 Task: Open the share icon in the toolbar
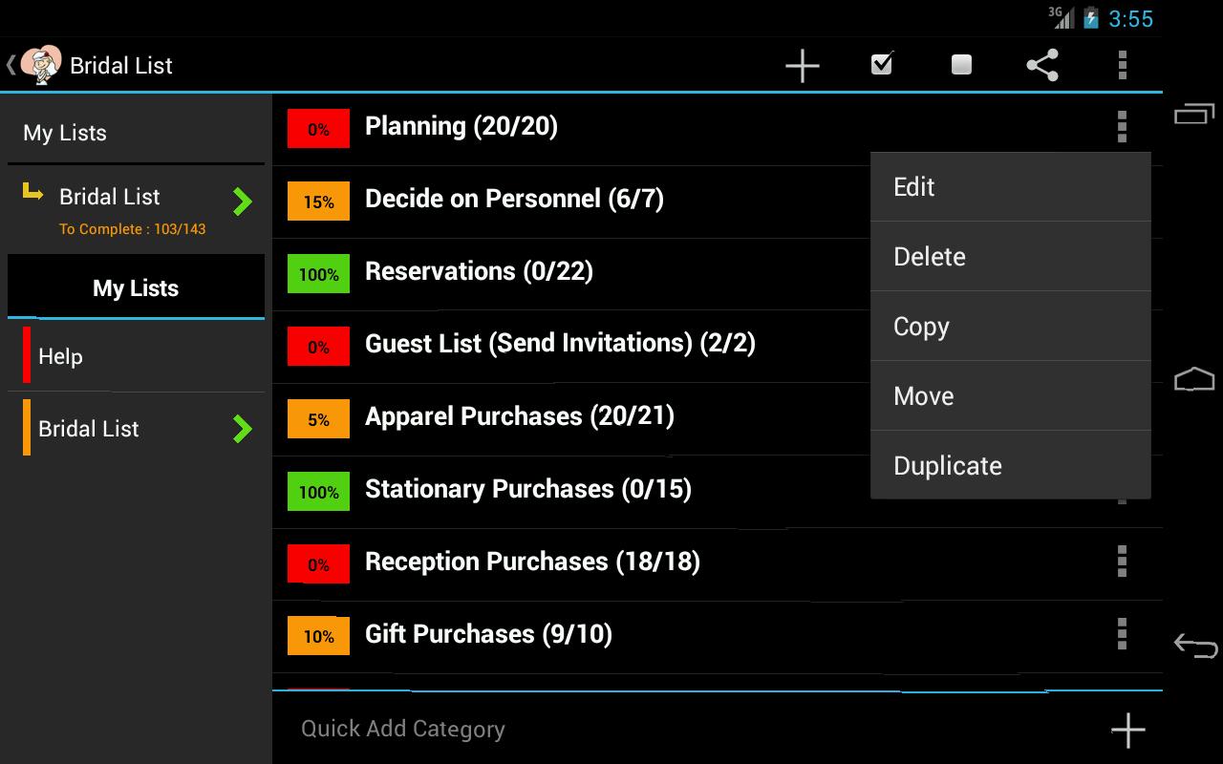coord(1041,65)
